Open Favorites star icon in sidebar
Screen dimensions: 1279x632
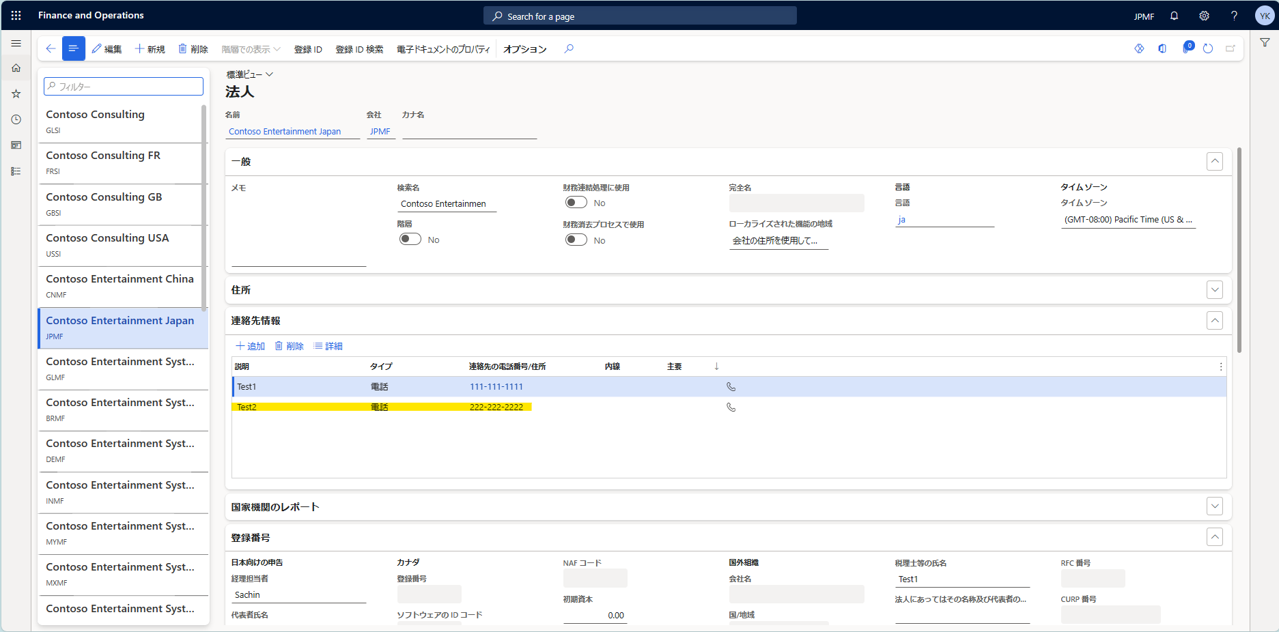click(16, 94)
